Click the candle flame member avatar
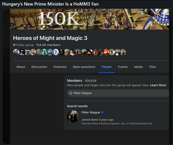The width and height of the screenshot is (173, 145). (x=90, y=52)
